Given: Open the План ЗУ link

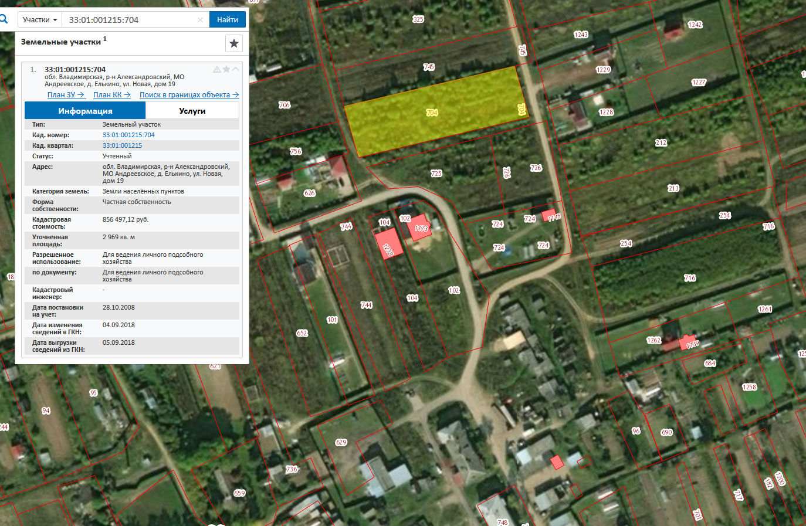Looking at the screenshot, I should click(x=66, y=95).
